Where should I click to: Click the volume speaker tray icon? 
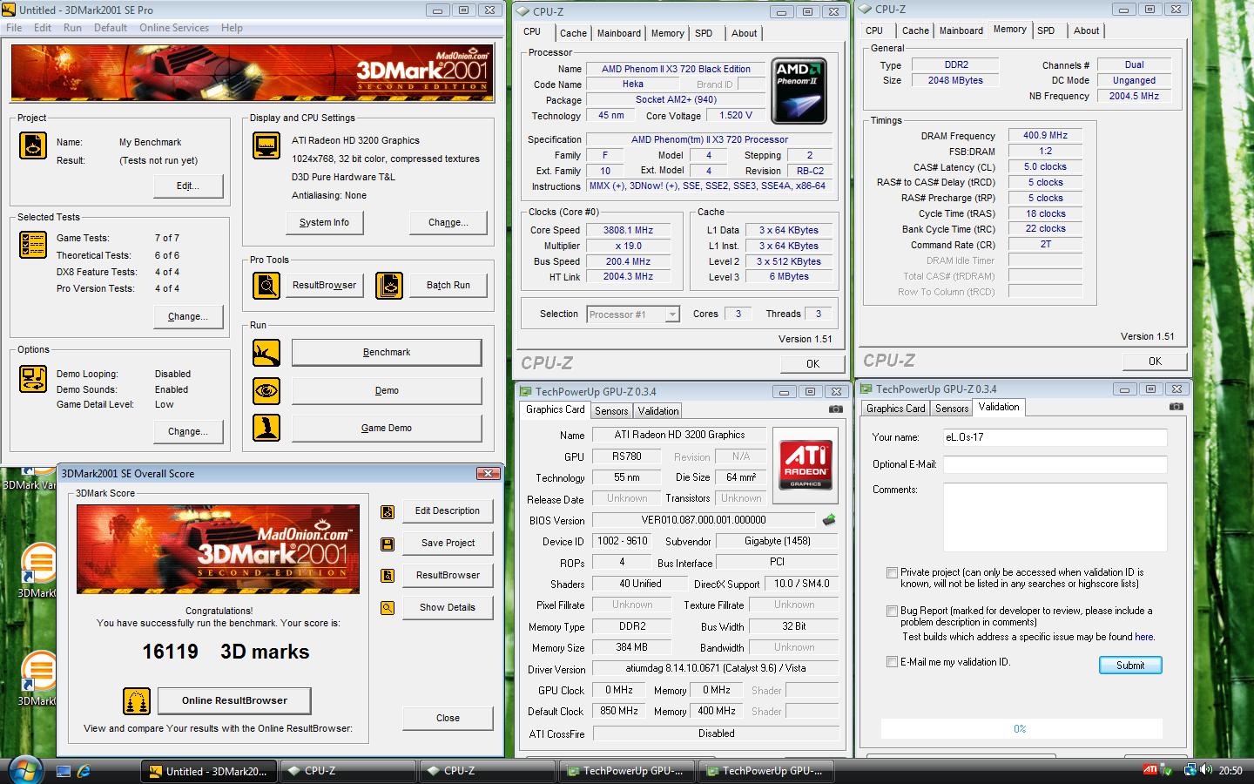[1206, 770]
